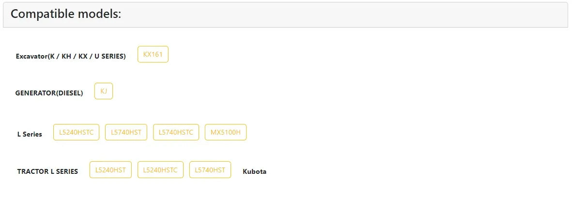Click the word GENERATOR in the category label
The width and height of the screenshot is (572, 199).
[x=35, y=93]
